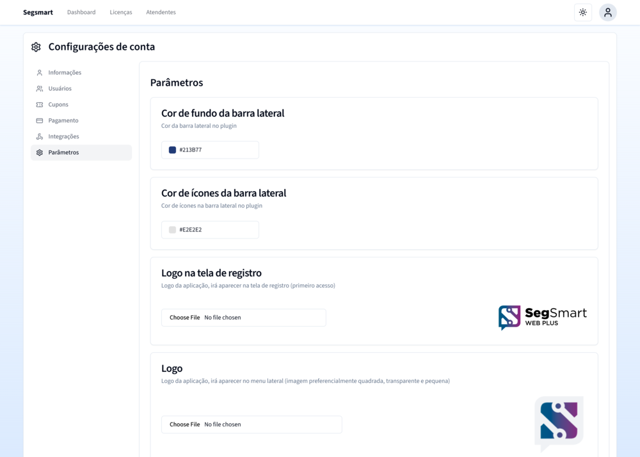Click the dark blue #213B77 color swatch

pos(172,150)
